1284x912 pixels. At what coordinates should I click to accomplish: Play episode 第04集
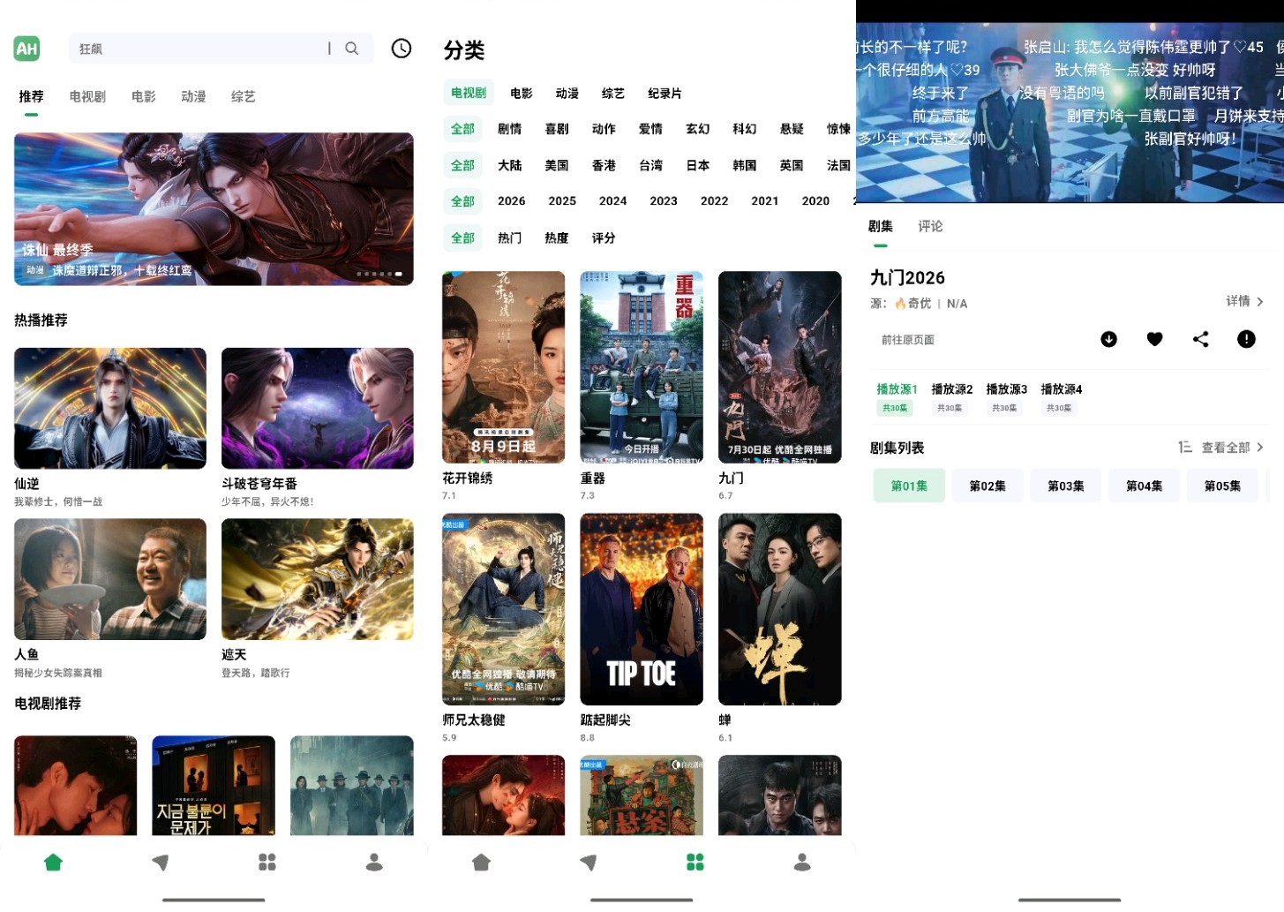point(1145,486)
